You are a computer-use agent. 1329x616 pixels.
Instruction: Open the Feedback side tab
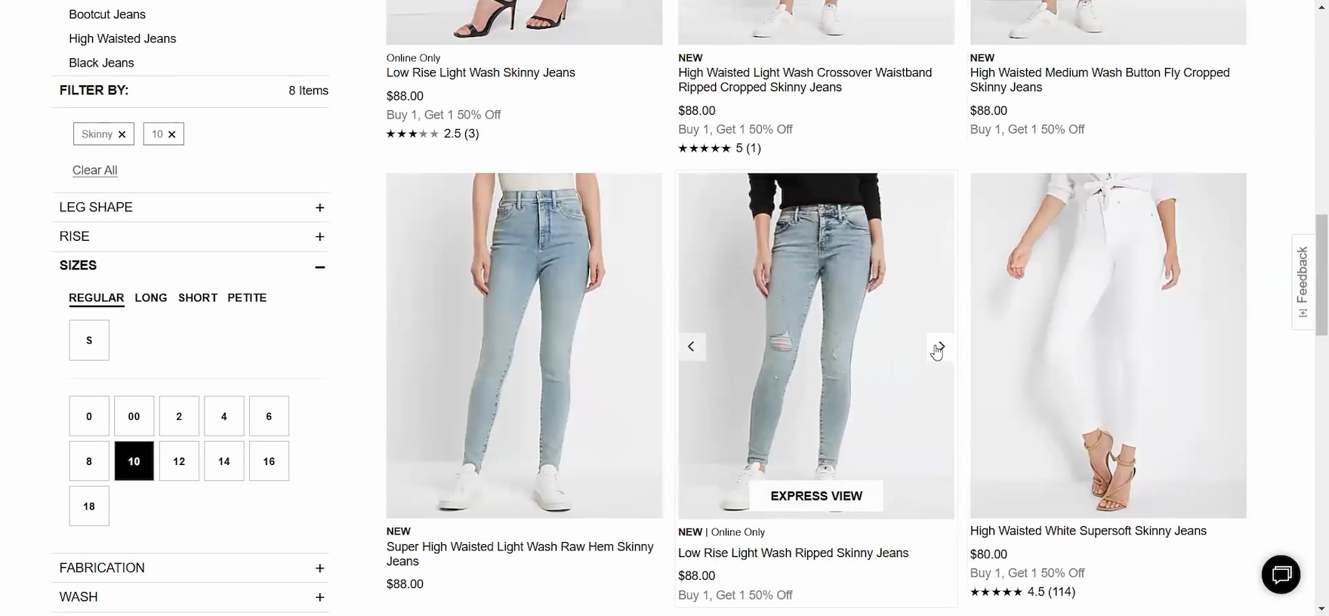pos(1303,282)
